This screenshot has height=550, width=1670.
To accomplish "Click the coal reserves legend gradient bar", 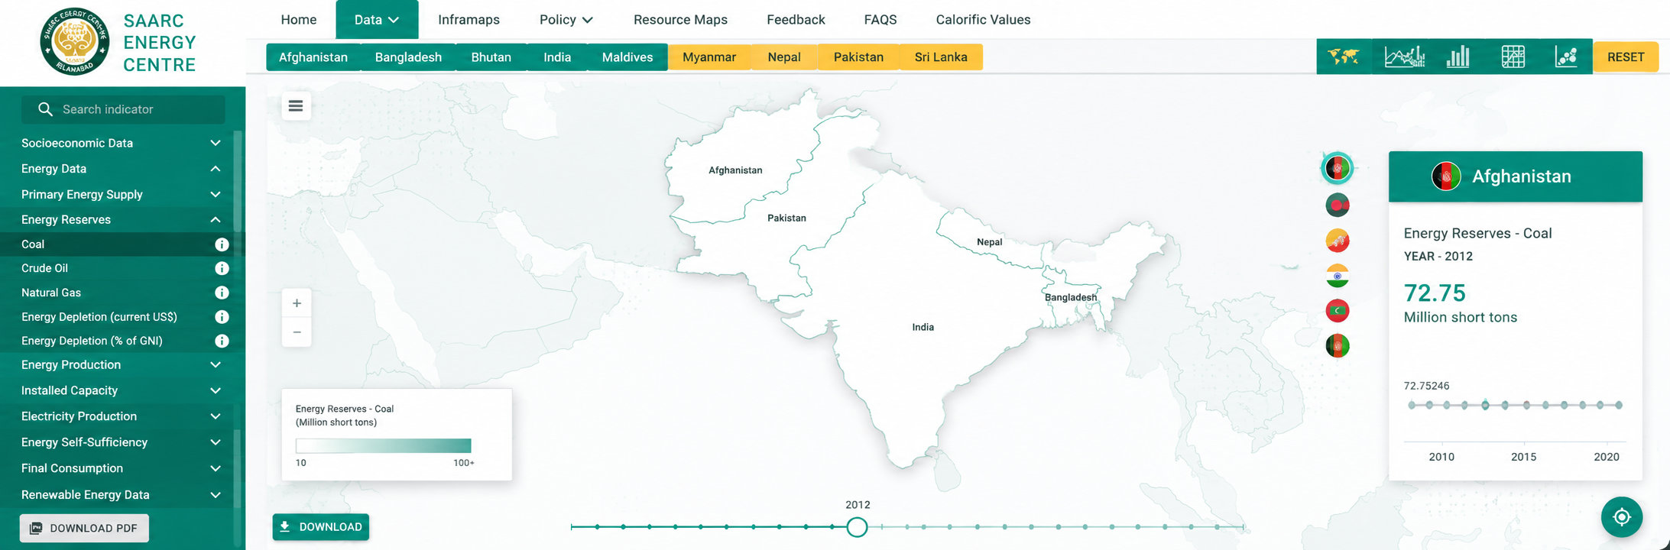I will click(384, 446).
